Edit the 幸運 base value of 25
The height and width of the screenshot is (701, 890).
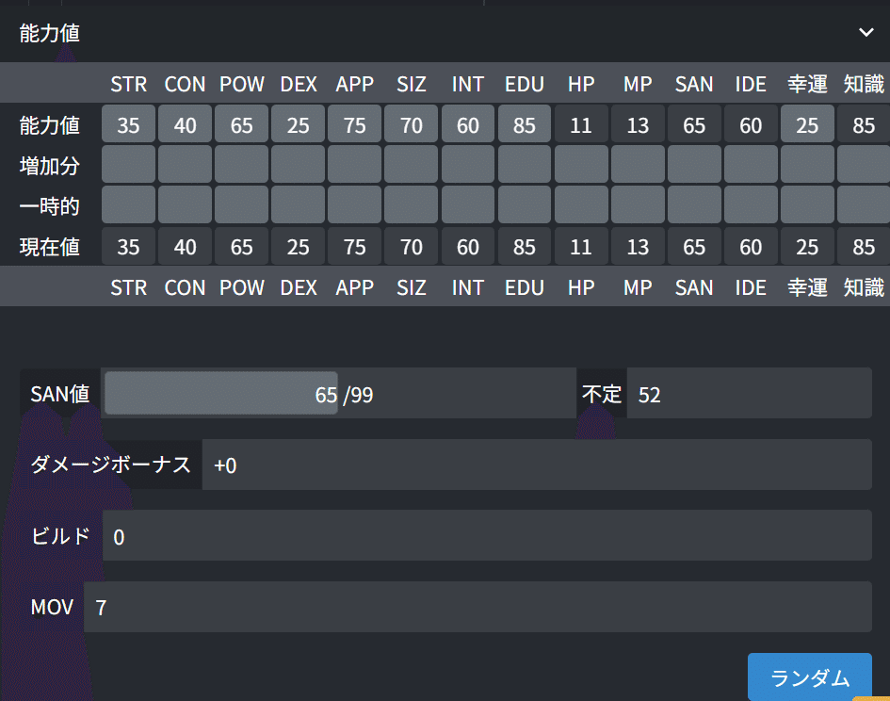coord(807,123)
